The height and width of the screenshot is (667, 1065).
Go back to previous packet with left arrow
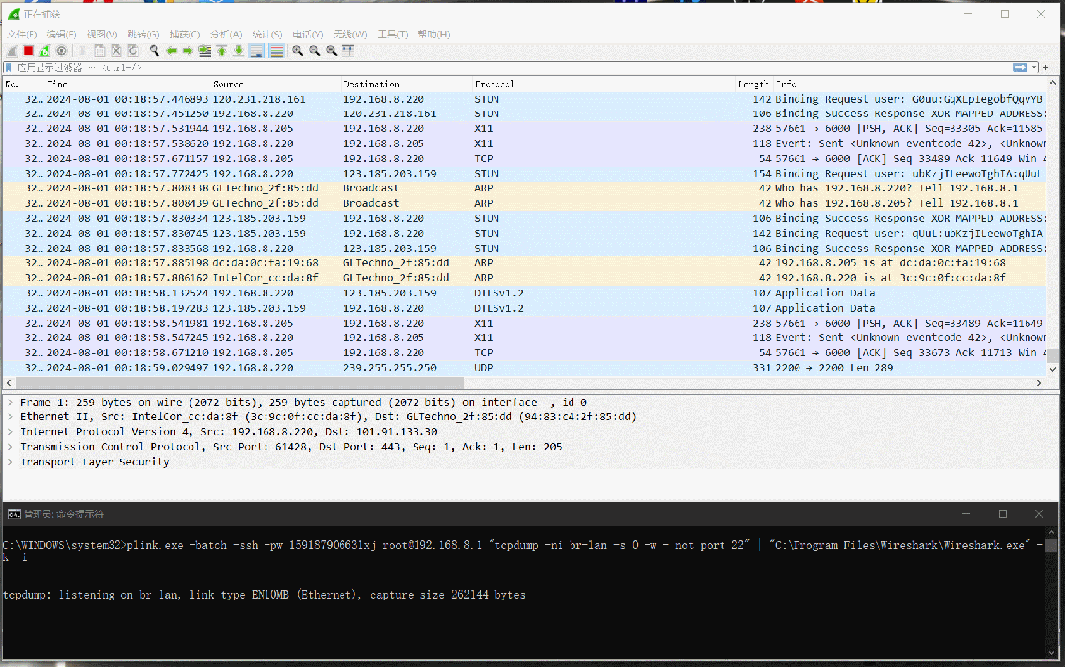click(x=171, y=51)
